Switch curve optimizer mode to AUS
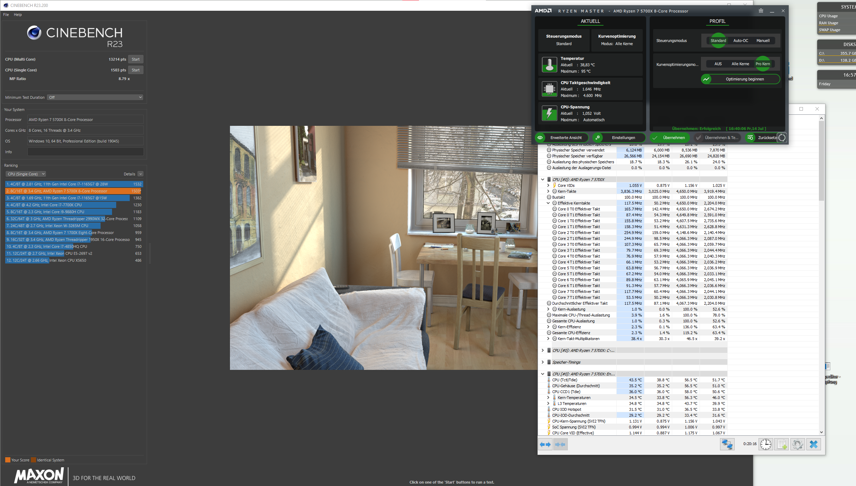This screenshot has width=856, height=486. pos(718,64)
